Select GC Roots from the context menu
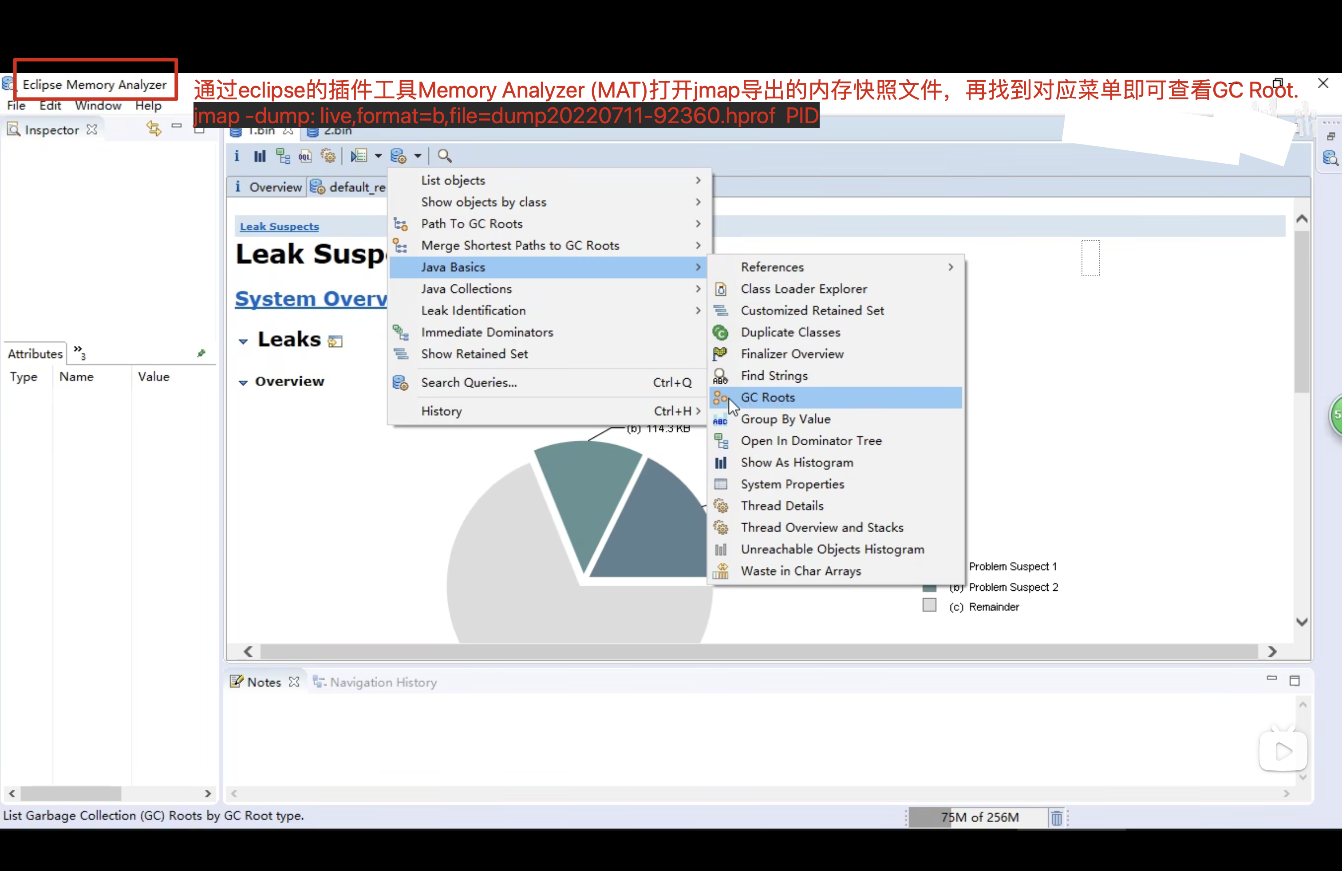The height and width of the screenshot is (871, 1342). pyautogui.click(x=767, y=397)
